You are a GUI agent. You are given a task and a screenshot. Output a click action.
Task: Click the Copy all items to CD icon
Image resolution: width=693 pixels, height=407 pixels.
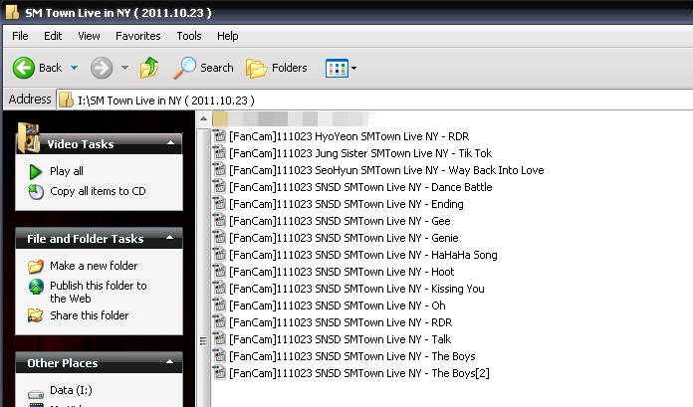[36, 191]
